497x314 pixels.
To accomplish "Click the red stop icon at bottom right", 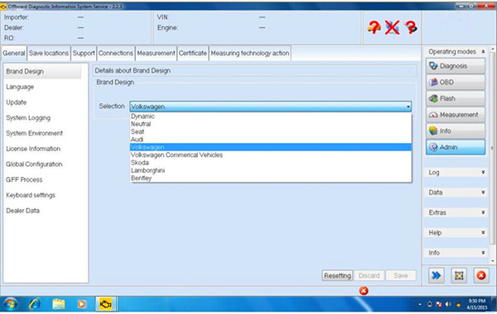I will 480,275.
